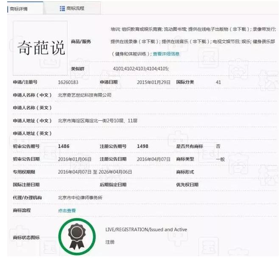Click the 注册公告日期 label

(x=113, y=159)
